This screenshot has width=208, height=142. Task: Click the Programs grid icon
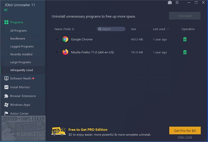tap(6, 22)
